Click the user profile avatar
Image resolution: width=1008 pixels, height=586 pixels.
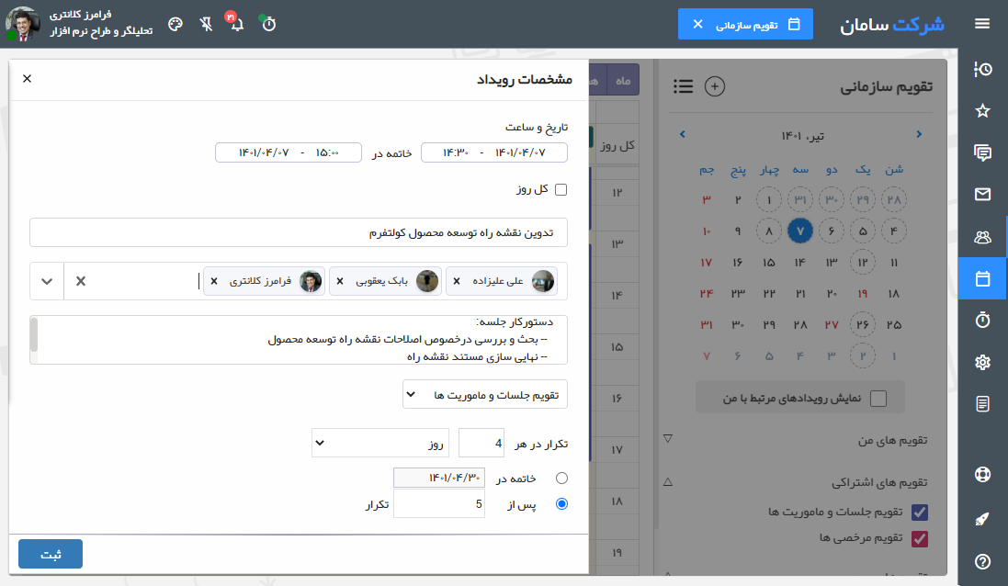[x=22, y=25]
